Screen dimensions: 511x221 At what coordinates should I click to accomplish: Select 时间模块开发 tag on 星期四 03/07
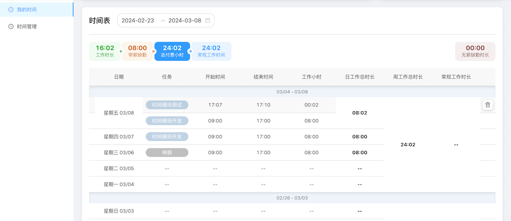[x=167, y=137]
